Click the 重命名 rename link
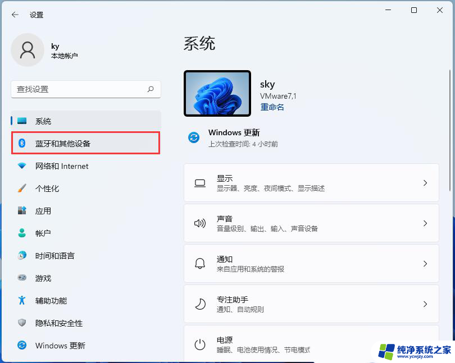This screenshot has width=455, height=363. [x=272, y=107]
